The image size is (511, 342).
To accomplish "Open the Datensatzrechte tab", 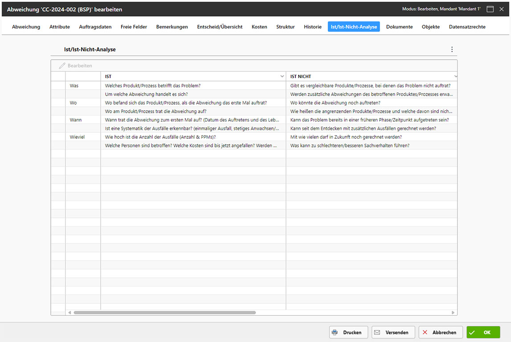I will click(467, 27).
